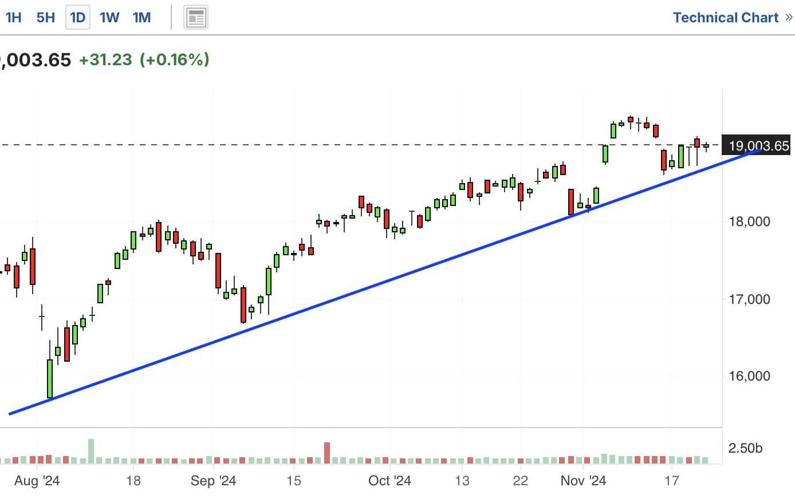Click the tall red volume bar in September
Viewport: 795px width, 499px height.
click(327, 453)
